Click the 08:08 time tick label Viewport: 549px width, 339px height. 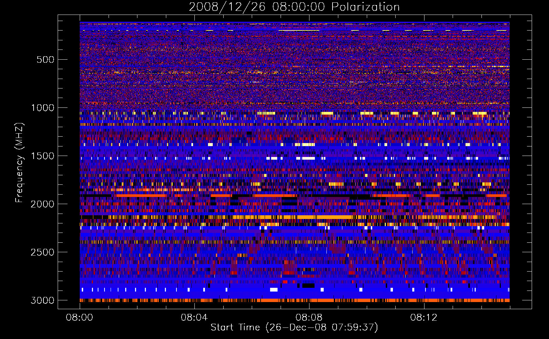click(x=309, y=318)
